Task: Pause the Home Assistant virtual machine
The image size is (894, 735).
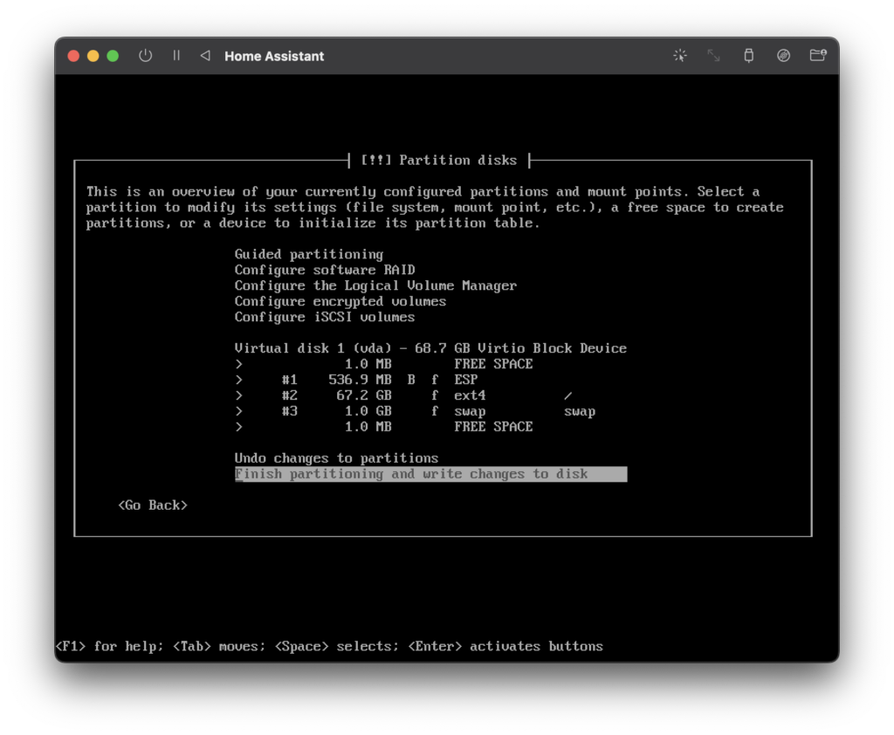Action: point(176,55)
